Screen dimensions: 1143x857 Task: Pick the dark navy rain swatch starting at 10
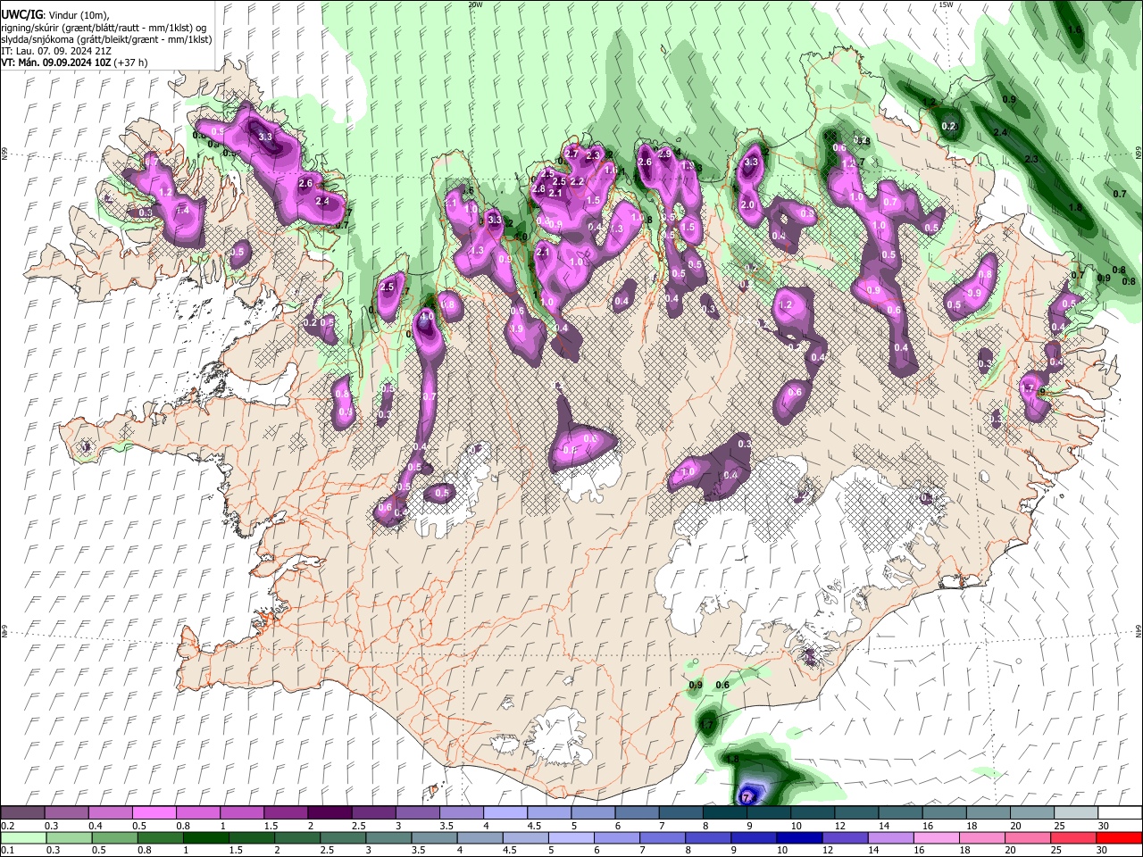(x=798, y=837)
